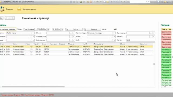Screen dimensions: 173x97
Task: Sort by the Гос № column header
Action: click(88, 44)
